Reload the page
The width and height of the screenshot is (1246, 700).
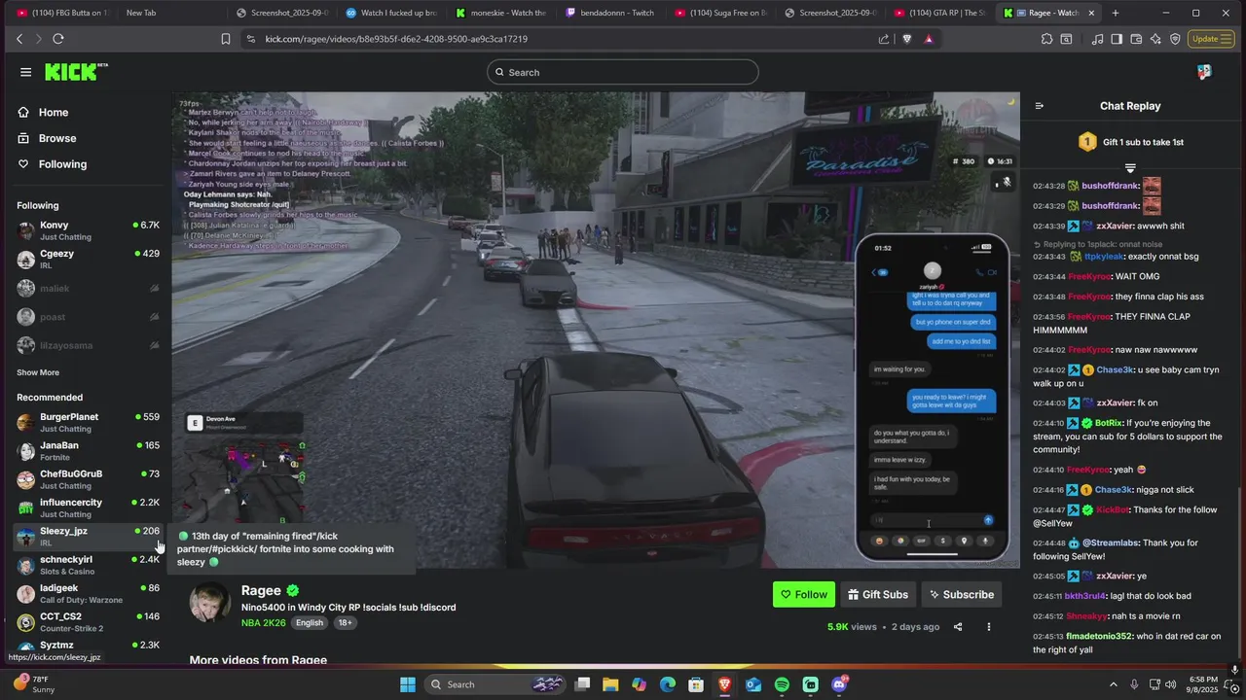click(x=58, y=39)
